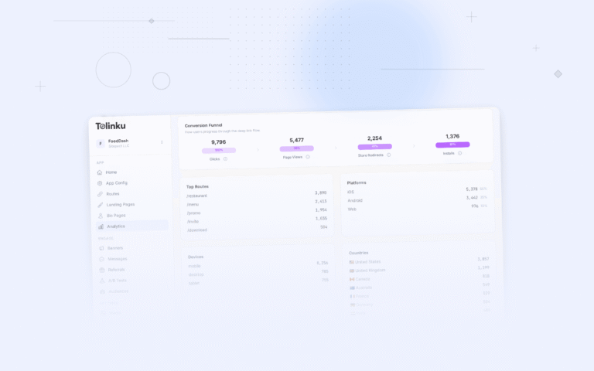Click the A/B Tests flask icon
Viewport: 594px width, 371px height.
(102, 281)
